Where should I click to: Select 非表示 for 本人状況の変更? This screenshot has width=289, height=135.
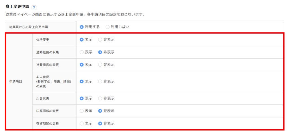(x=100, y=81)
